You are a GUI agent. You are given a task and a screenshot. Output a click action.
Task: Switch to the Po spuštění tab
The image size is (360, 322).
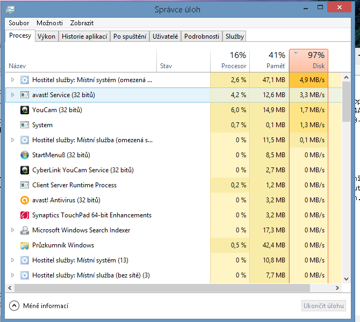(x=129, y=36)
